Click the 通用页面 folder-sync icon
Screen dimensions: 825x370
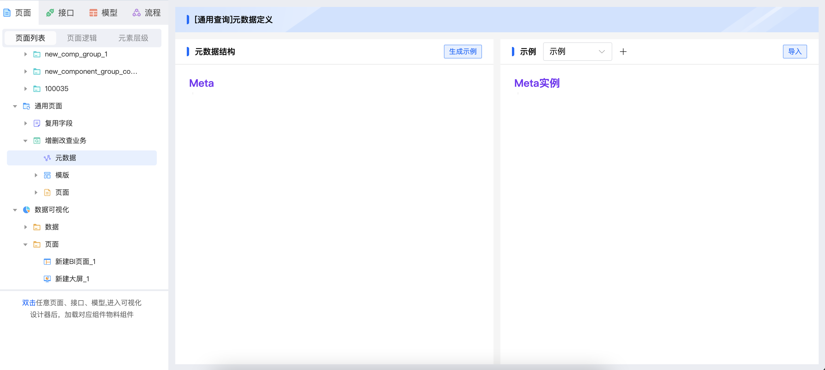[27, 106]
